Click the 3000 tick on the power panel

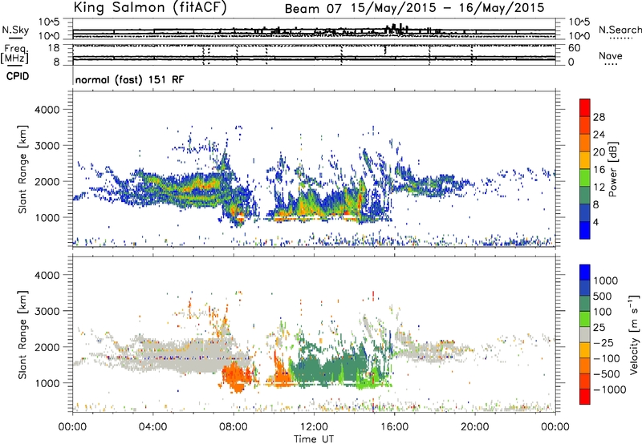tap(47, 146)
